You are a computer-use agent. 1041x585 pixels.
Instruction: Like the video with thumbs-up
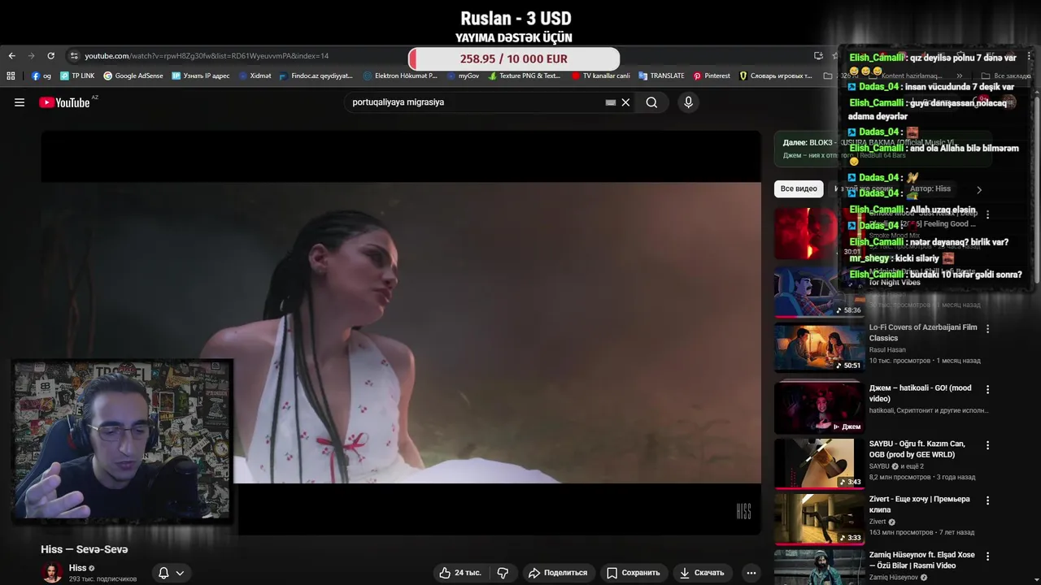[460, 573]
